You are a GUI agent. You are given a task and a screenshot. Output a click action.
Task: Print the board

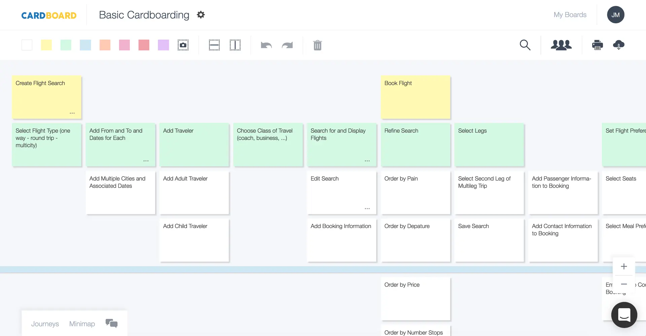pyautogui.click(x=598, y=45)
